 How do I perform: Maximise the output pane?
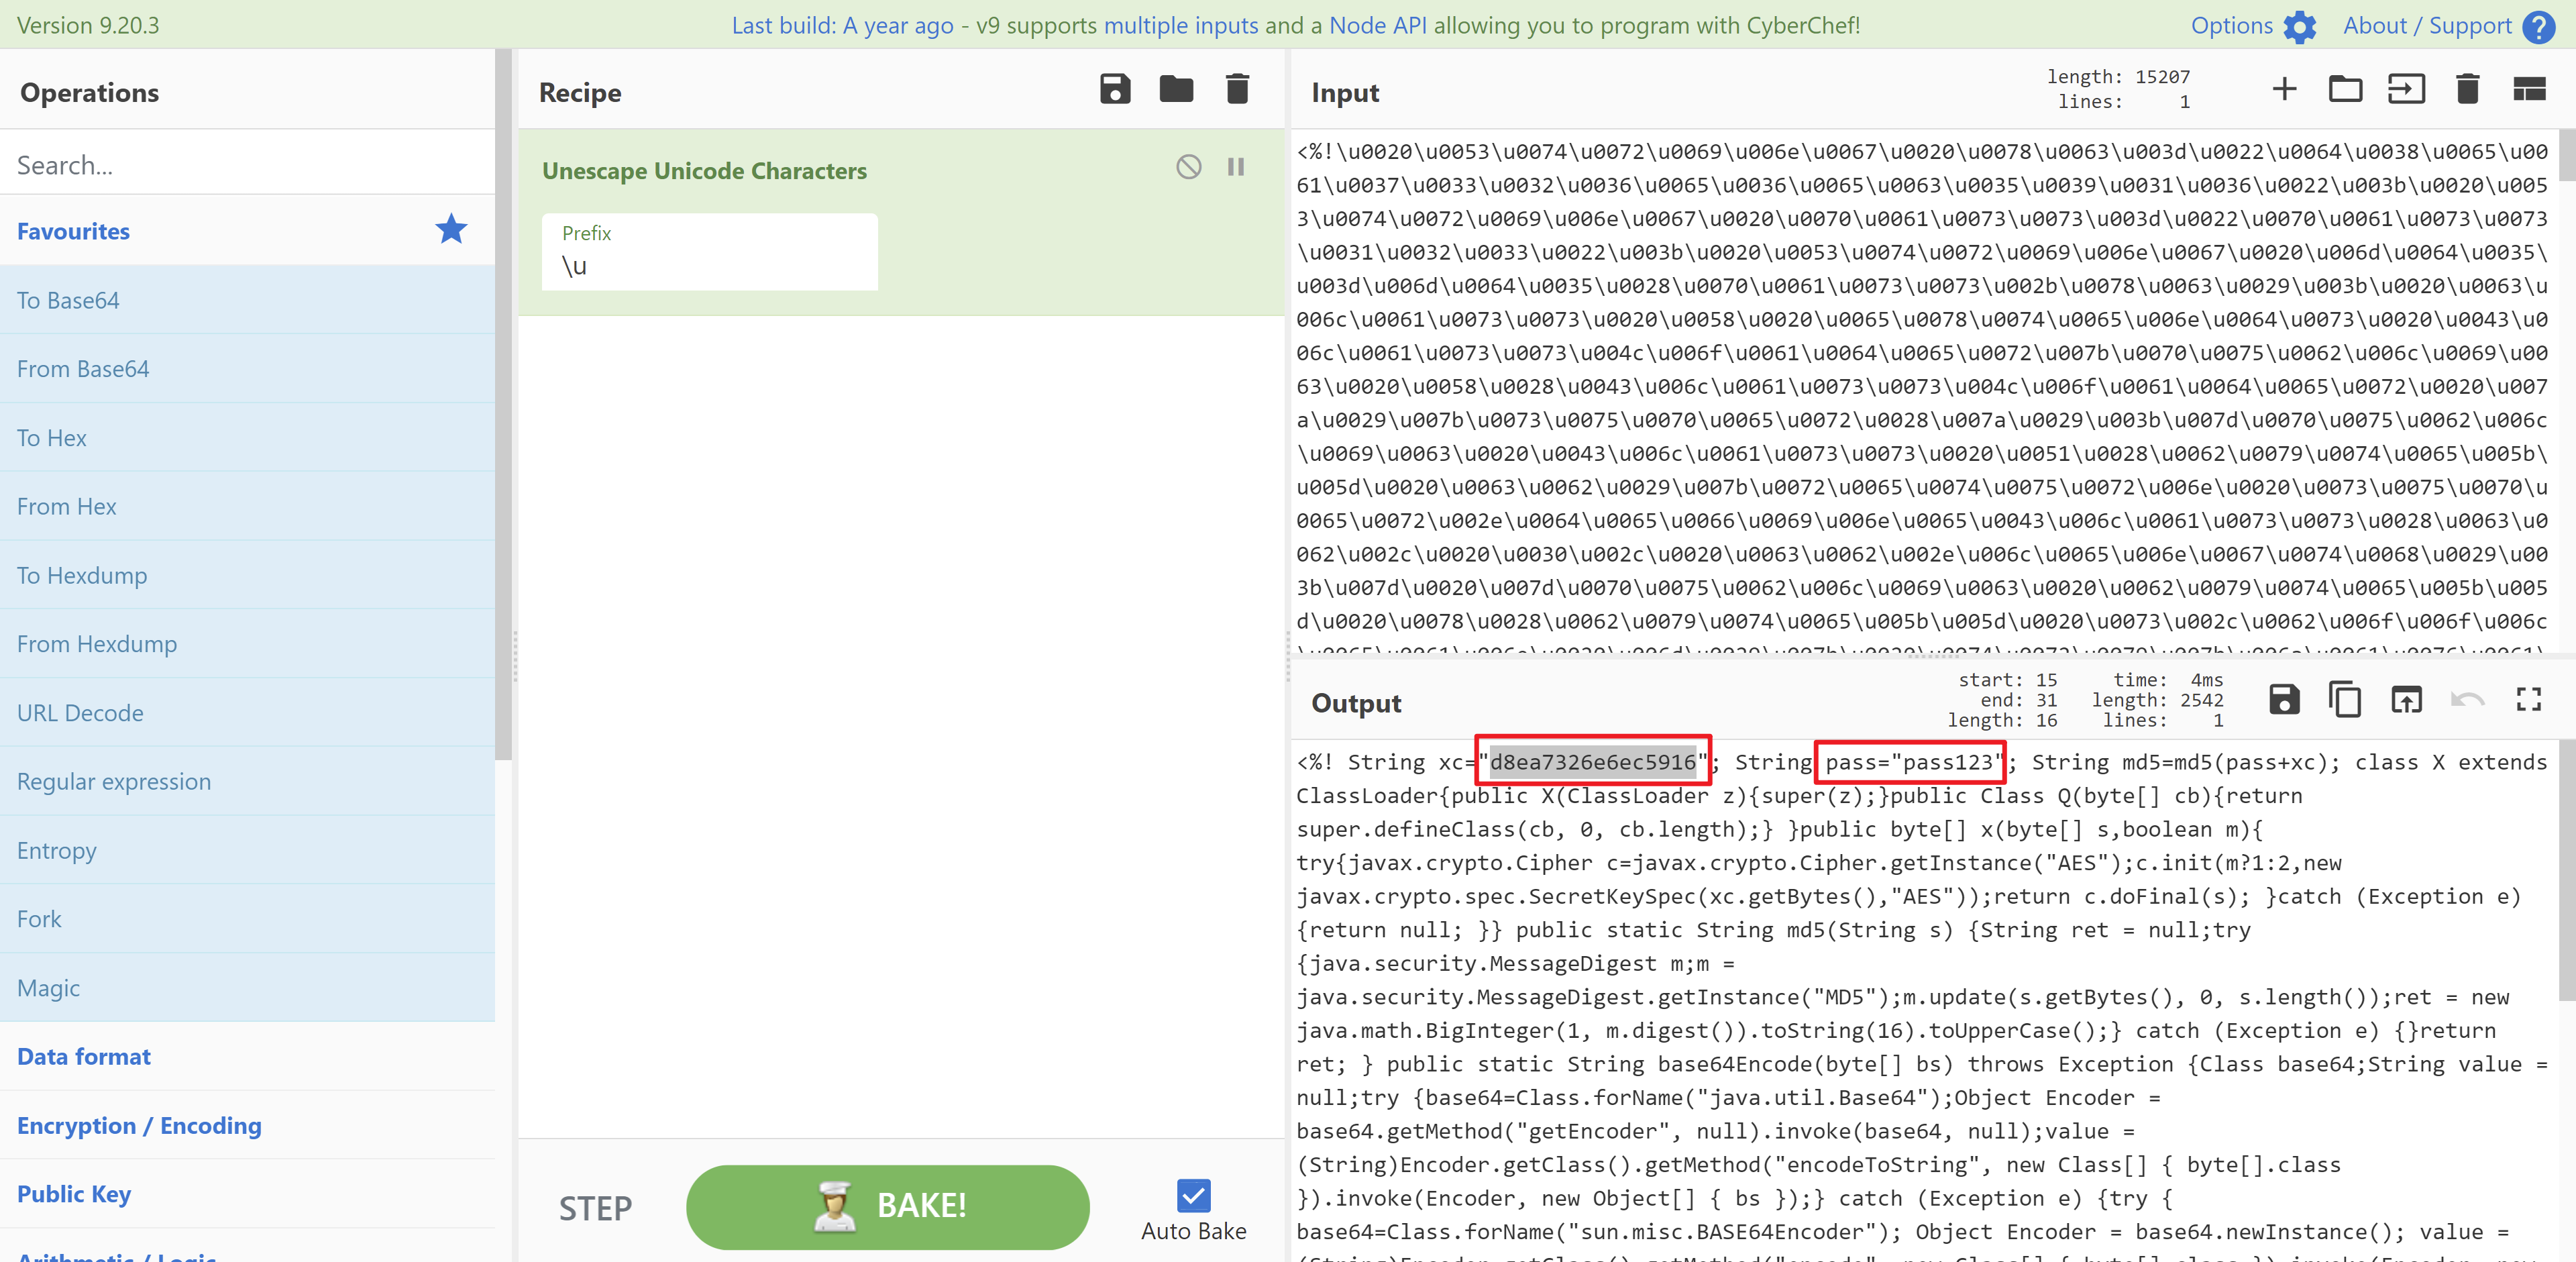pos(2528,700)
